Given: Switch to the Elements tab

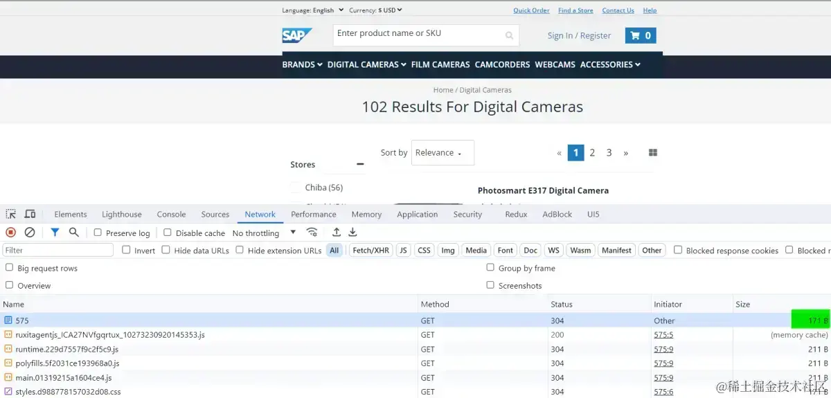Looking at the screenshot, I should coord(71,215).
